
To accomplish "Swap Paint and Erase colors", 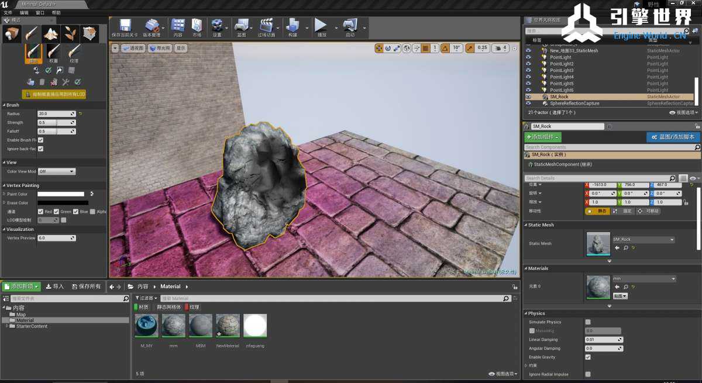I will [x=92, y=194].
